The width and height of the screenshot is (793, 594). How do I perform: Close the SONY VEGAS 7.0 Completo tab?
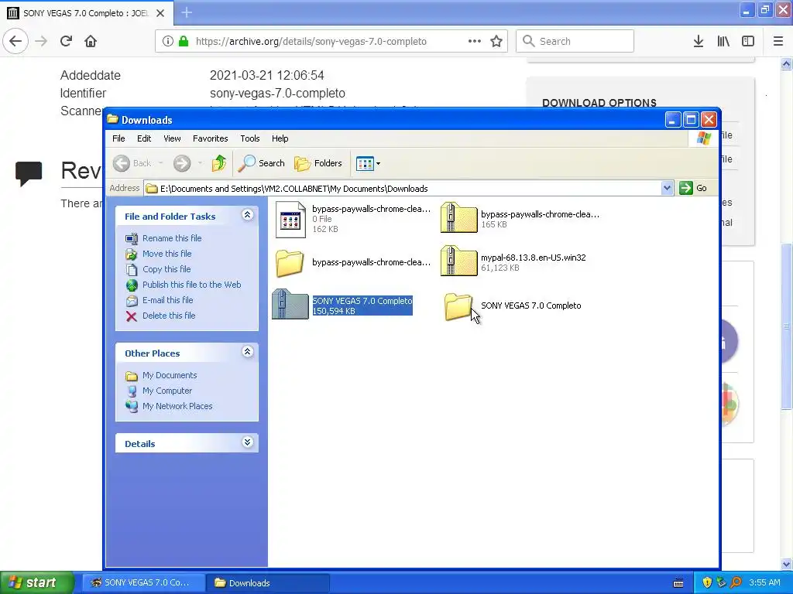click(x=160, y=13)
